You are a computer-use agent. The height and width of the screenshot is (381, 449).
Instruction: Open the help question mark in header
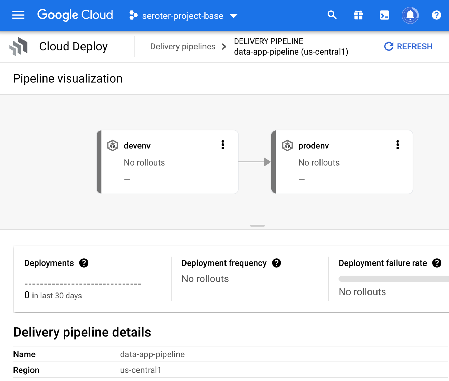pos(436,15)
